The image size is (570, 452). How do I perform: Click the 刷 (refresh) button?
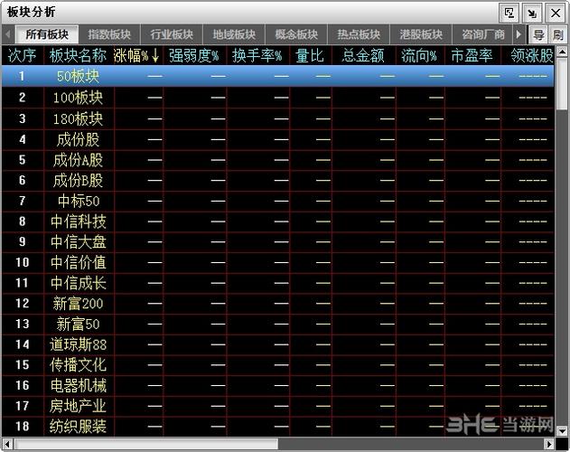pyautogui.click(x=558, y=35)
